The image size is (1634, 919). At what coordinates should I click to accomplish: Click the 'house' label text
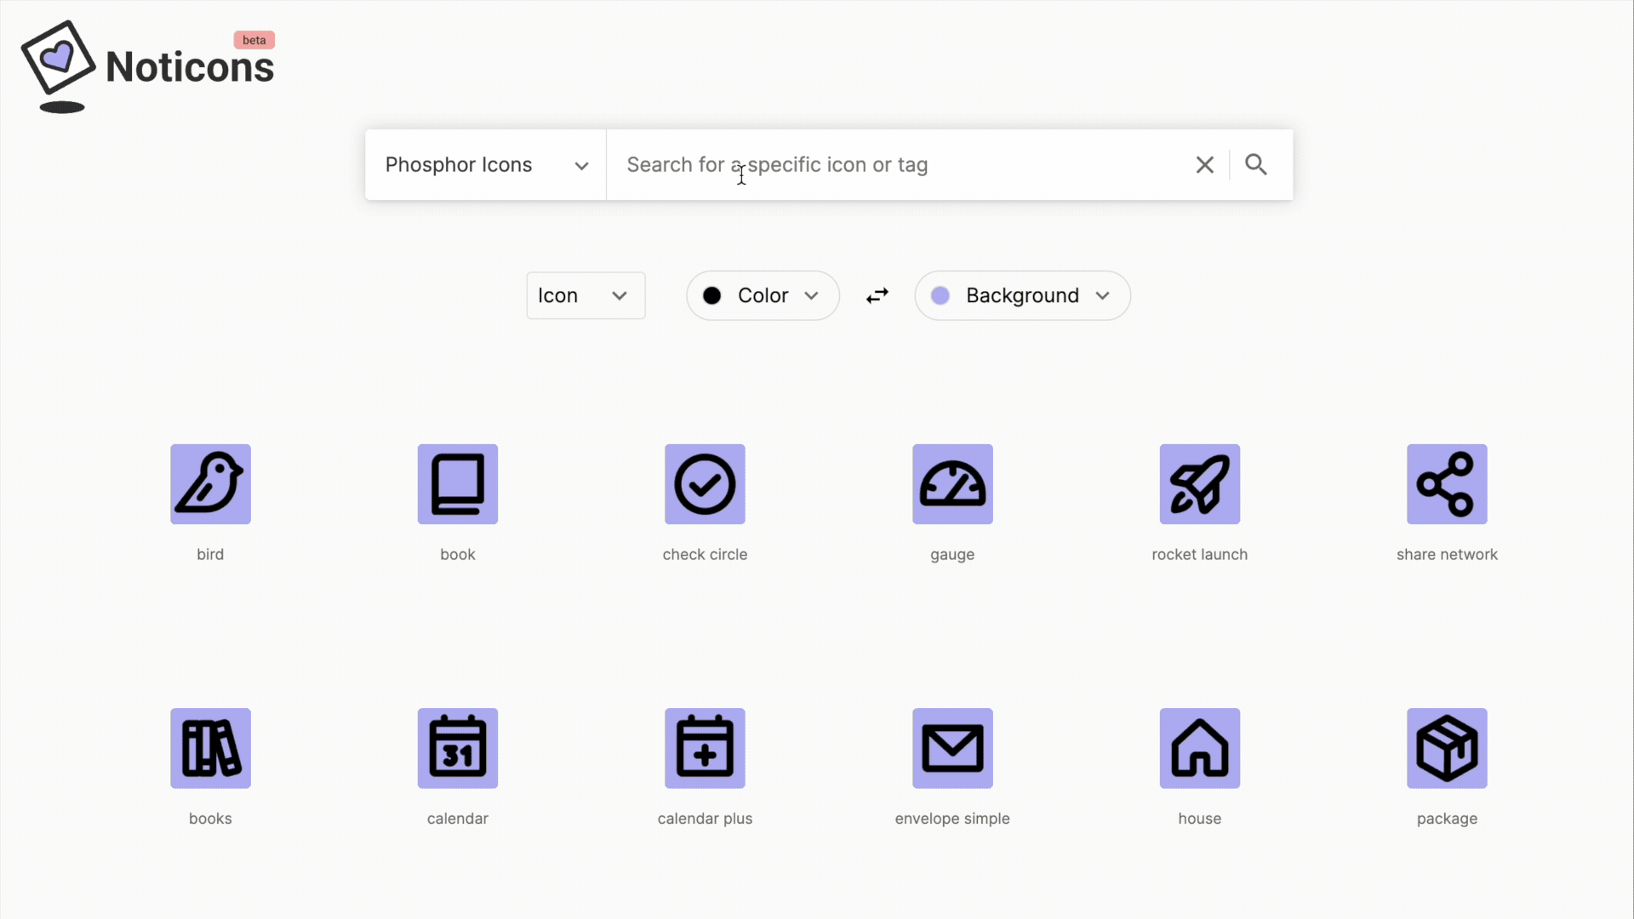(1200, 819)
